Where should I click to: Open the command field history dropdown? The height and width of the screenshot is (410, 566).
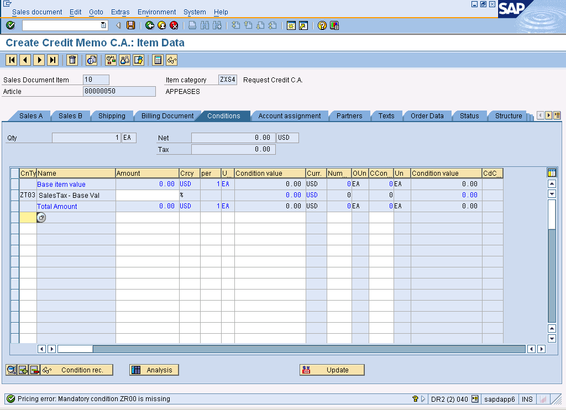tap(103, 25)
